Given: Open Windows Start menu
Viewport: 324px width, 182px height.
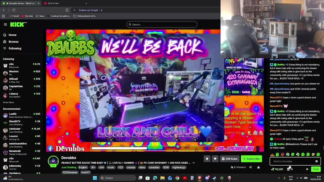Looking at the screenshot, I should (x=95, y=178).
